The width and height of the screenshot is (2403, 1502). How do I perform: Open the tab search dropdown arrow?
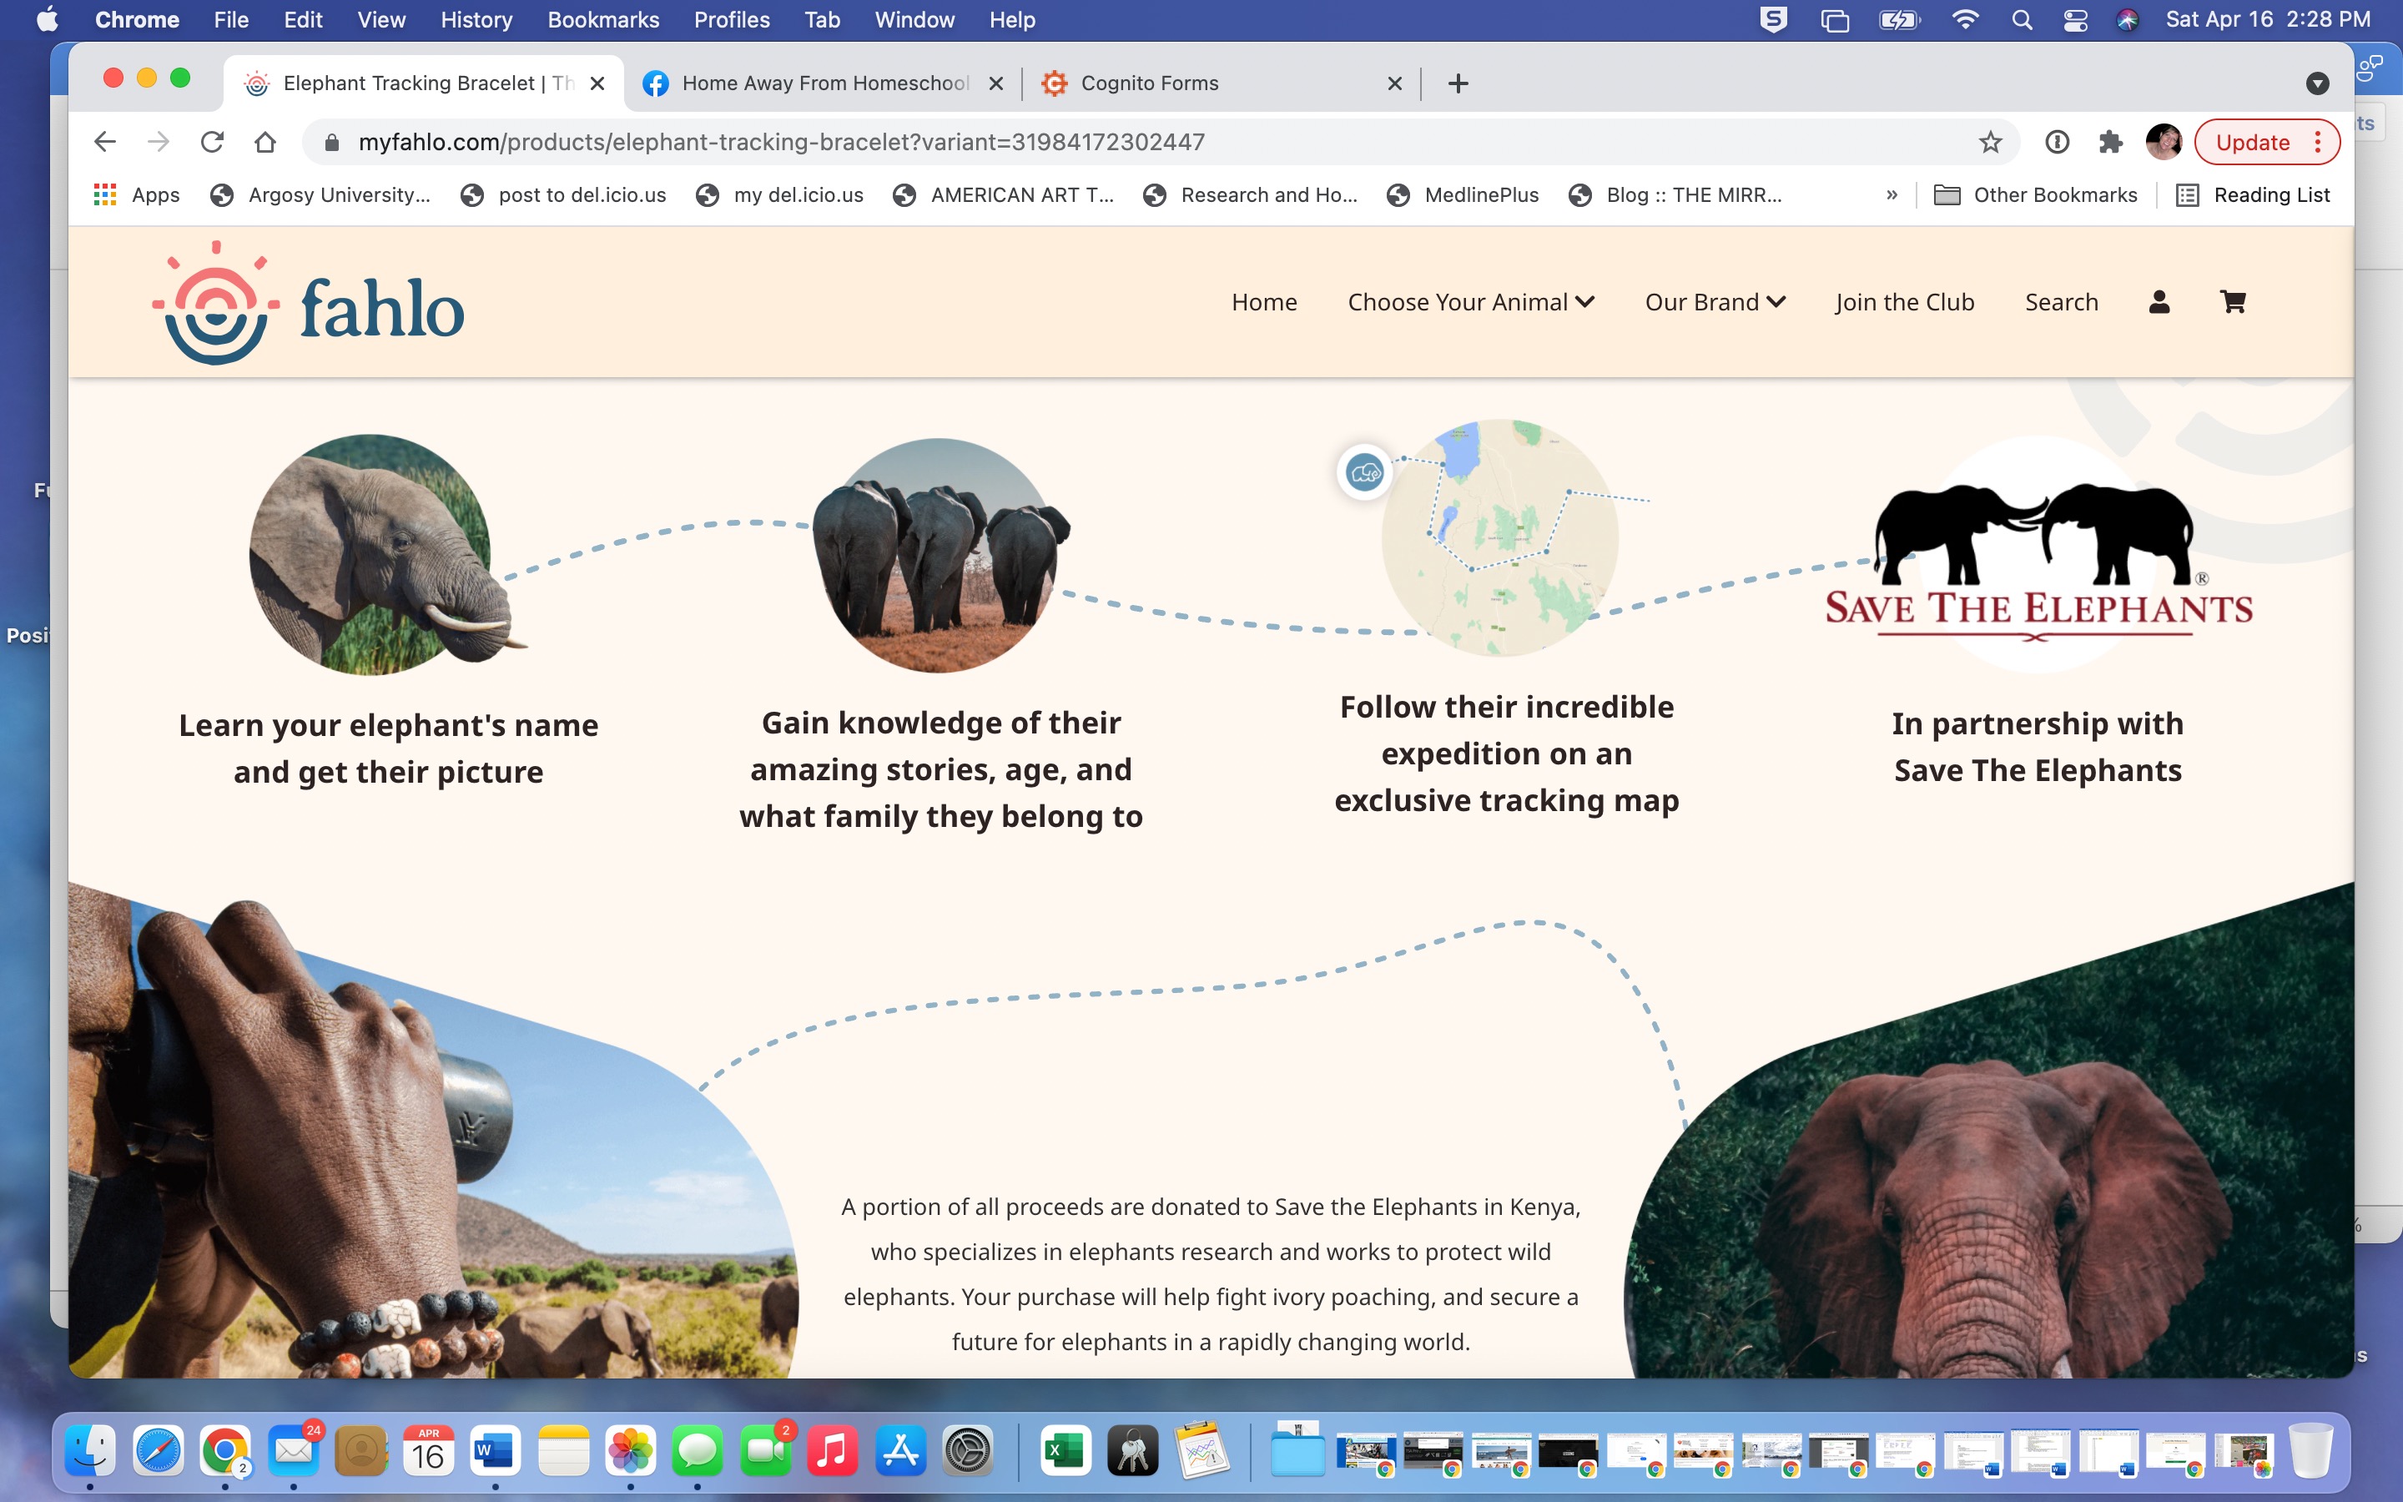point(2318,83)
